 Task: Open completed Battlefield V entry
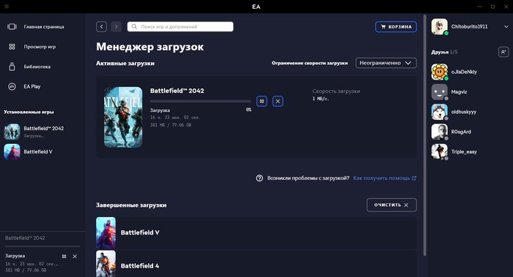(x=256, y=232)
